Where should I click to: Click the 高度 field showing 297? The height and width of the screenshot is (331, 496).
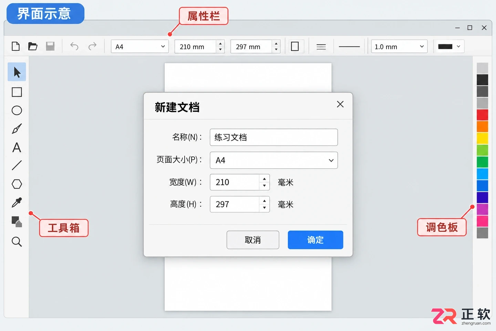coord(235,204)
